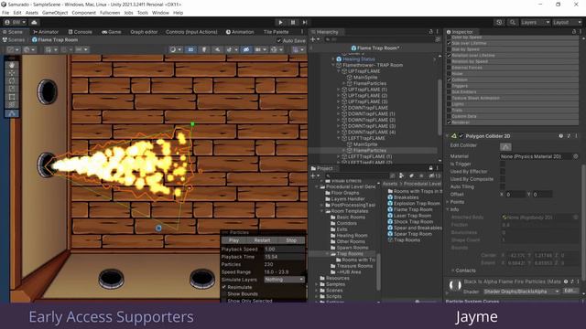Click the Pause button in top toolbar

[293, 22]
